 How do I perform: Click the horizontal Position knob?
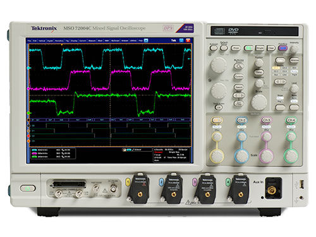pos(258,63)
